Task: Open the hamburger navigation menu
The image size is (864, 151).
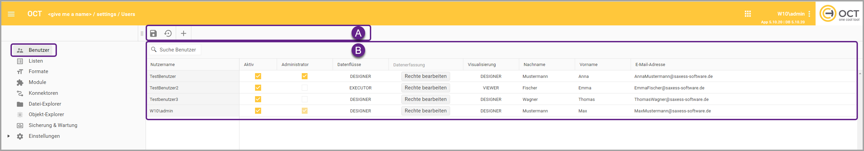Action: click(11, 14)
